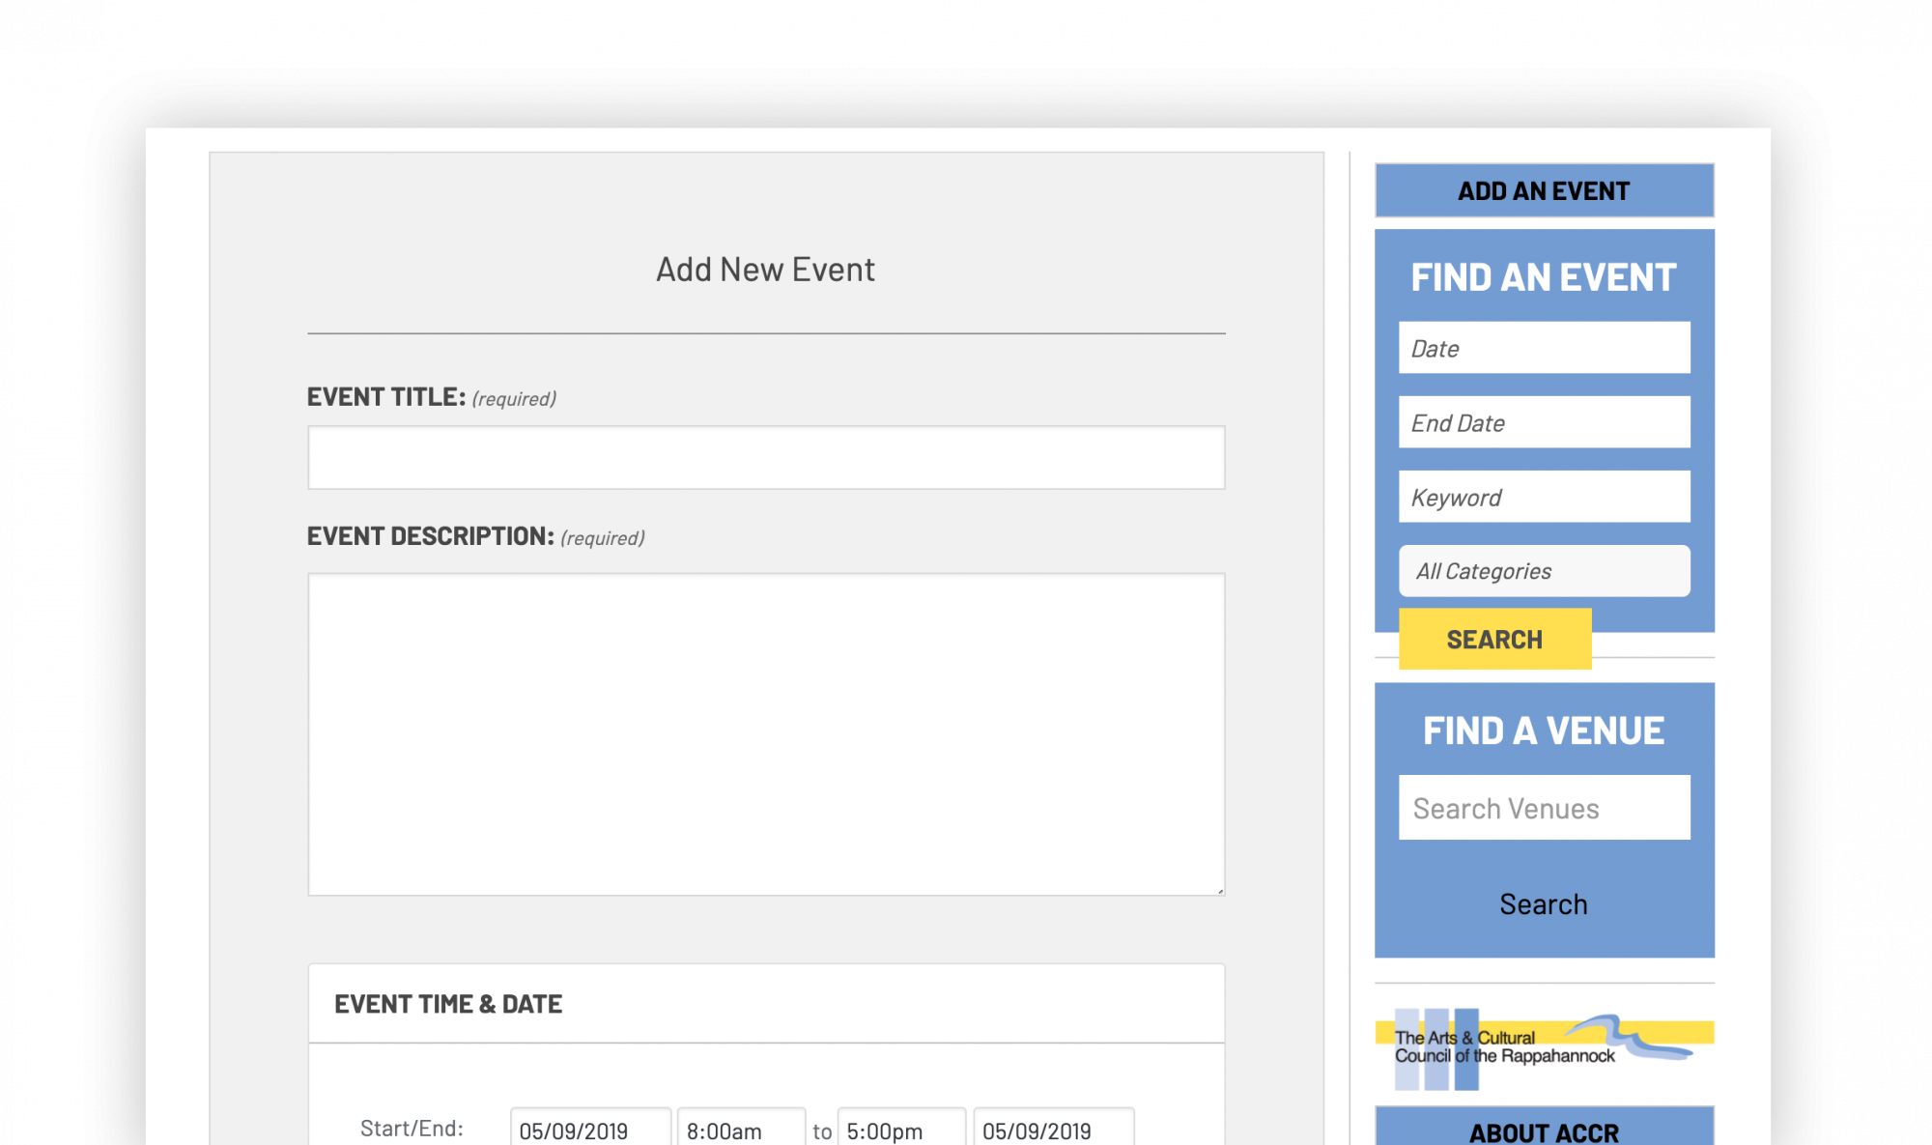Click the 8:00am start time field
This screenshot has height=1145, width=1932.
[741, 1129]
